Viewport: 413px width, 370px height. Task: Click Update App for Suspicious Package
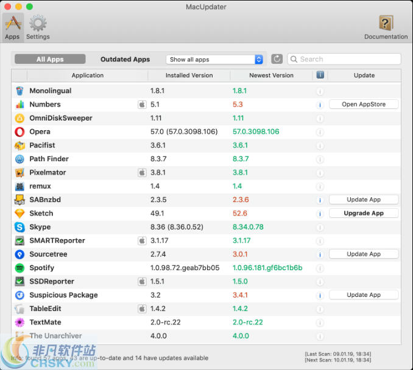pyautogui.click(x=364, y=295)
